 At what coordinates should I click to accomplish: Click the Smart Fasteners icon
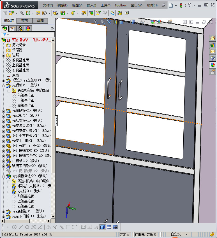(x=38, y=13)
